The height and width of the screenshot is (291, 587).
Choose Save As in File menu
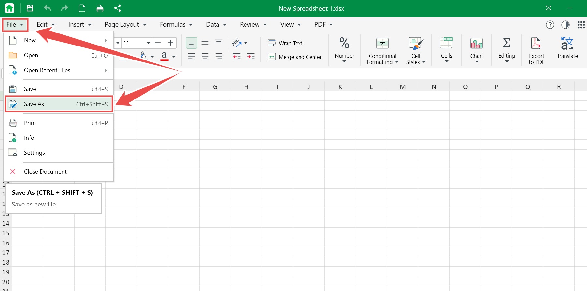tap(59, 104)
